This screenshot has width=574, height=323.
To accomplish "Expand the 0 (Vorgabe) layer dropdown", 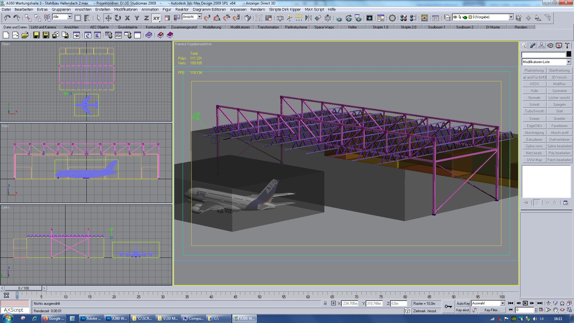I will 511,17.
